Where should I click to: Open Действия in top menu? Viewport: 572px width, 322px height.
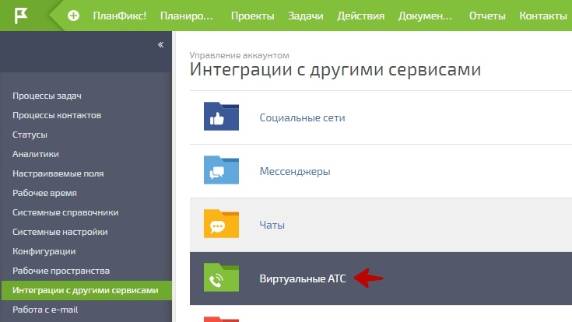pyautogui.click(x=361, y=16)
